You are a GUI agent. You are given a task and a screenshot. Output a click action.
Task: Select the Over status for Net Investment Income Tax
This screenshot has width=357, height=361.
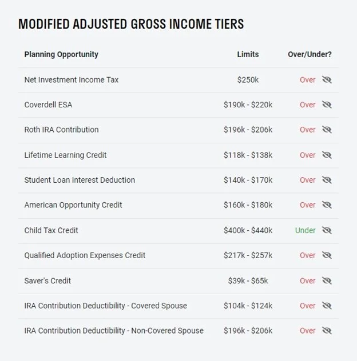pos(307,79)
